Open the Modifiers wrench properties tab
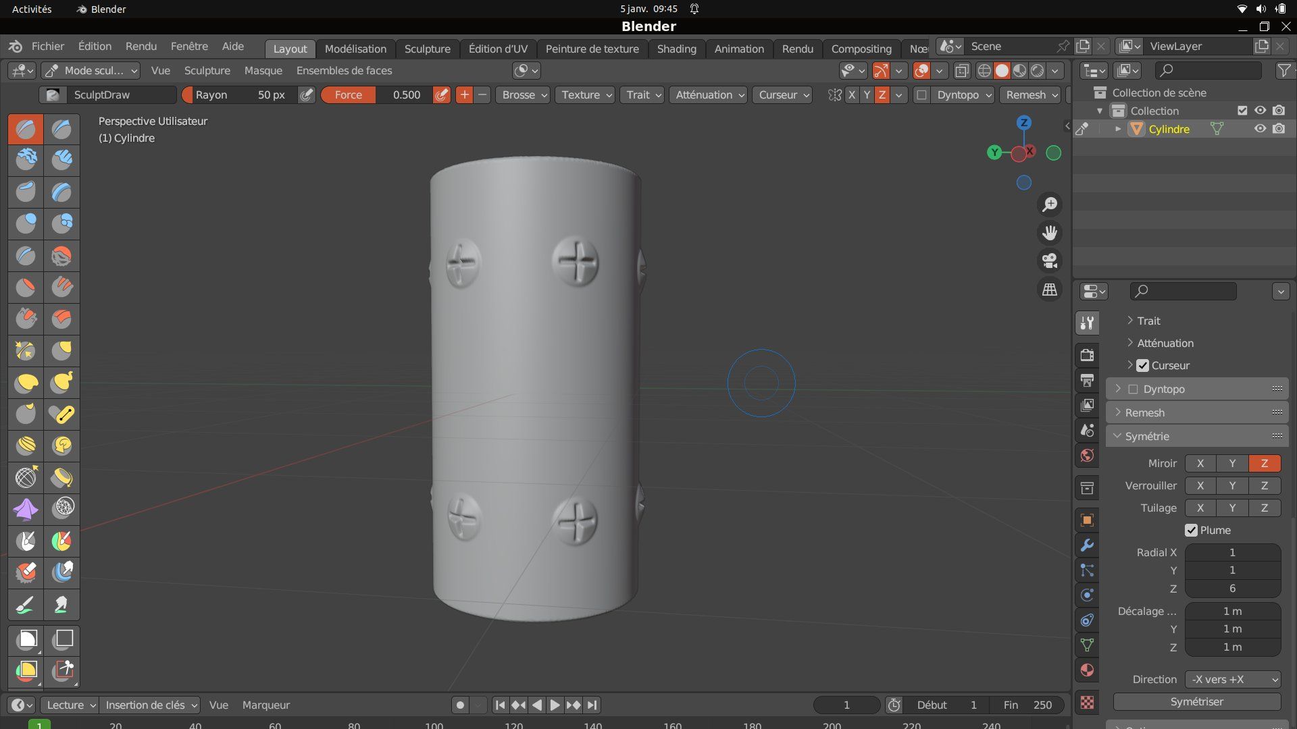 pos(1087,545)
